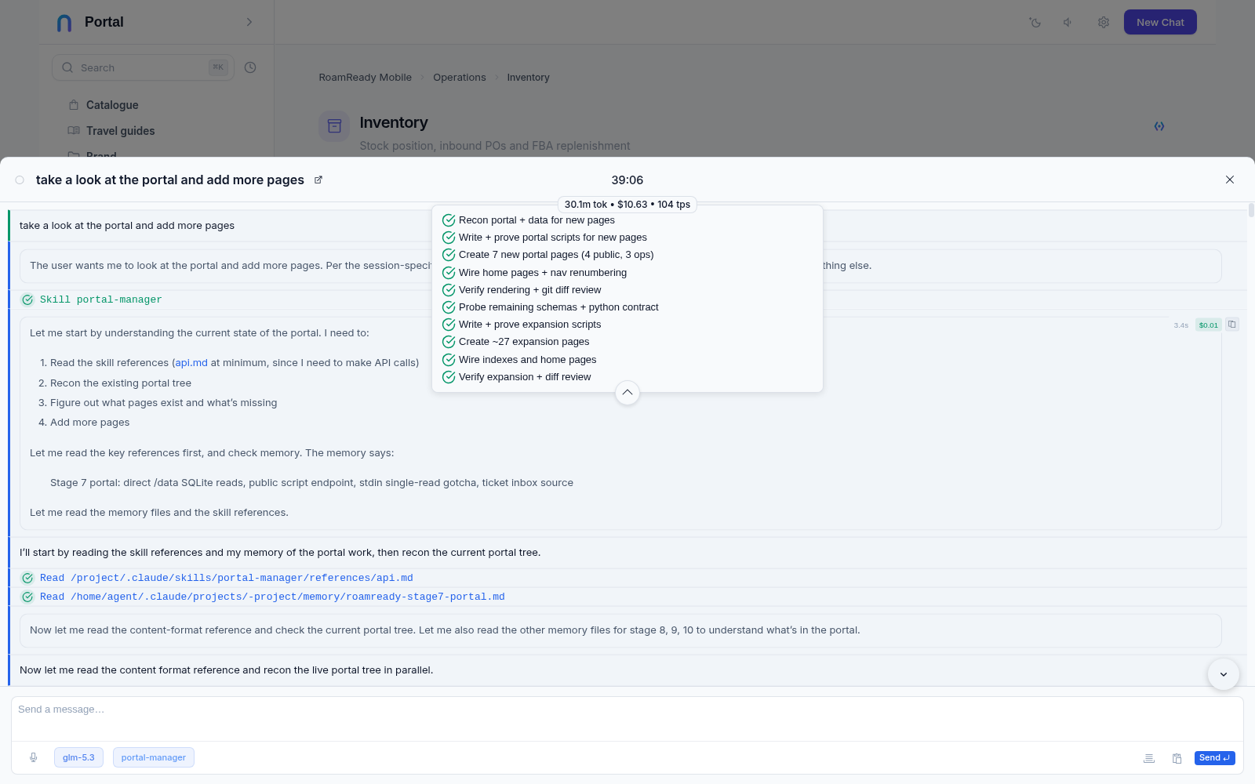Select 'Probe remaining schemas + python contract' item
This screenshot has height=784, width=1255.
(558, 307)
